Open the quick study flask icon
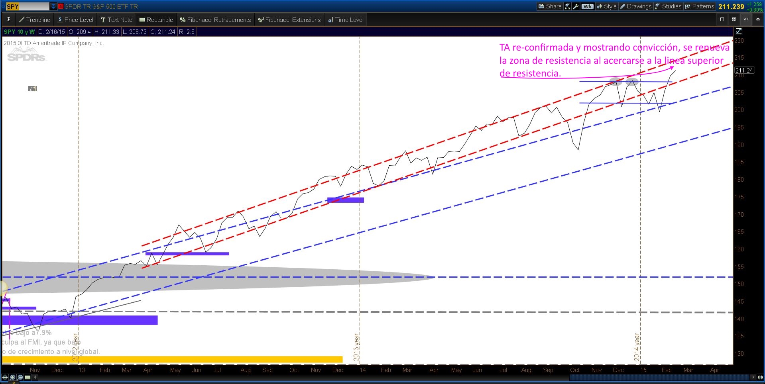 tap(568, 6)
